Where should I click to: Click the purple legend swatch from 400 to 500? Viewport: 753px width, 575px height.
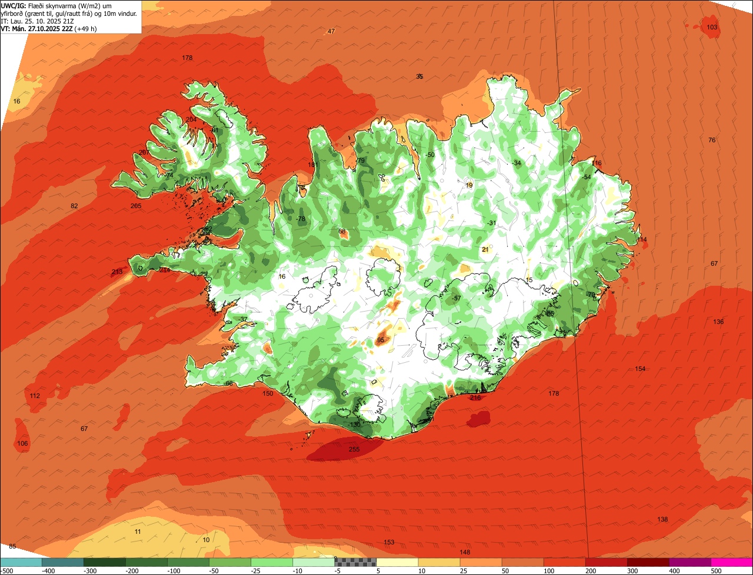pos(690,563)
